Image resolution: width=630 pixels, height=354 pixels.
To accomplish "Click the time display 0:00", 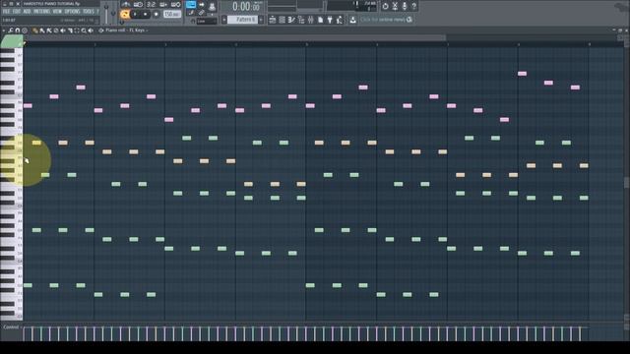I will pos(246,7).
